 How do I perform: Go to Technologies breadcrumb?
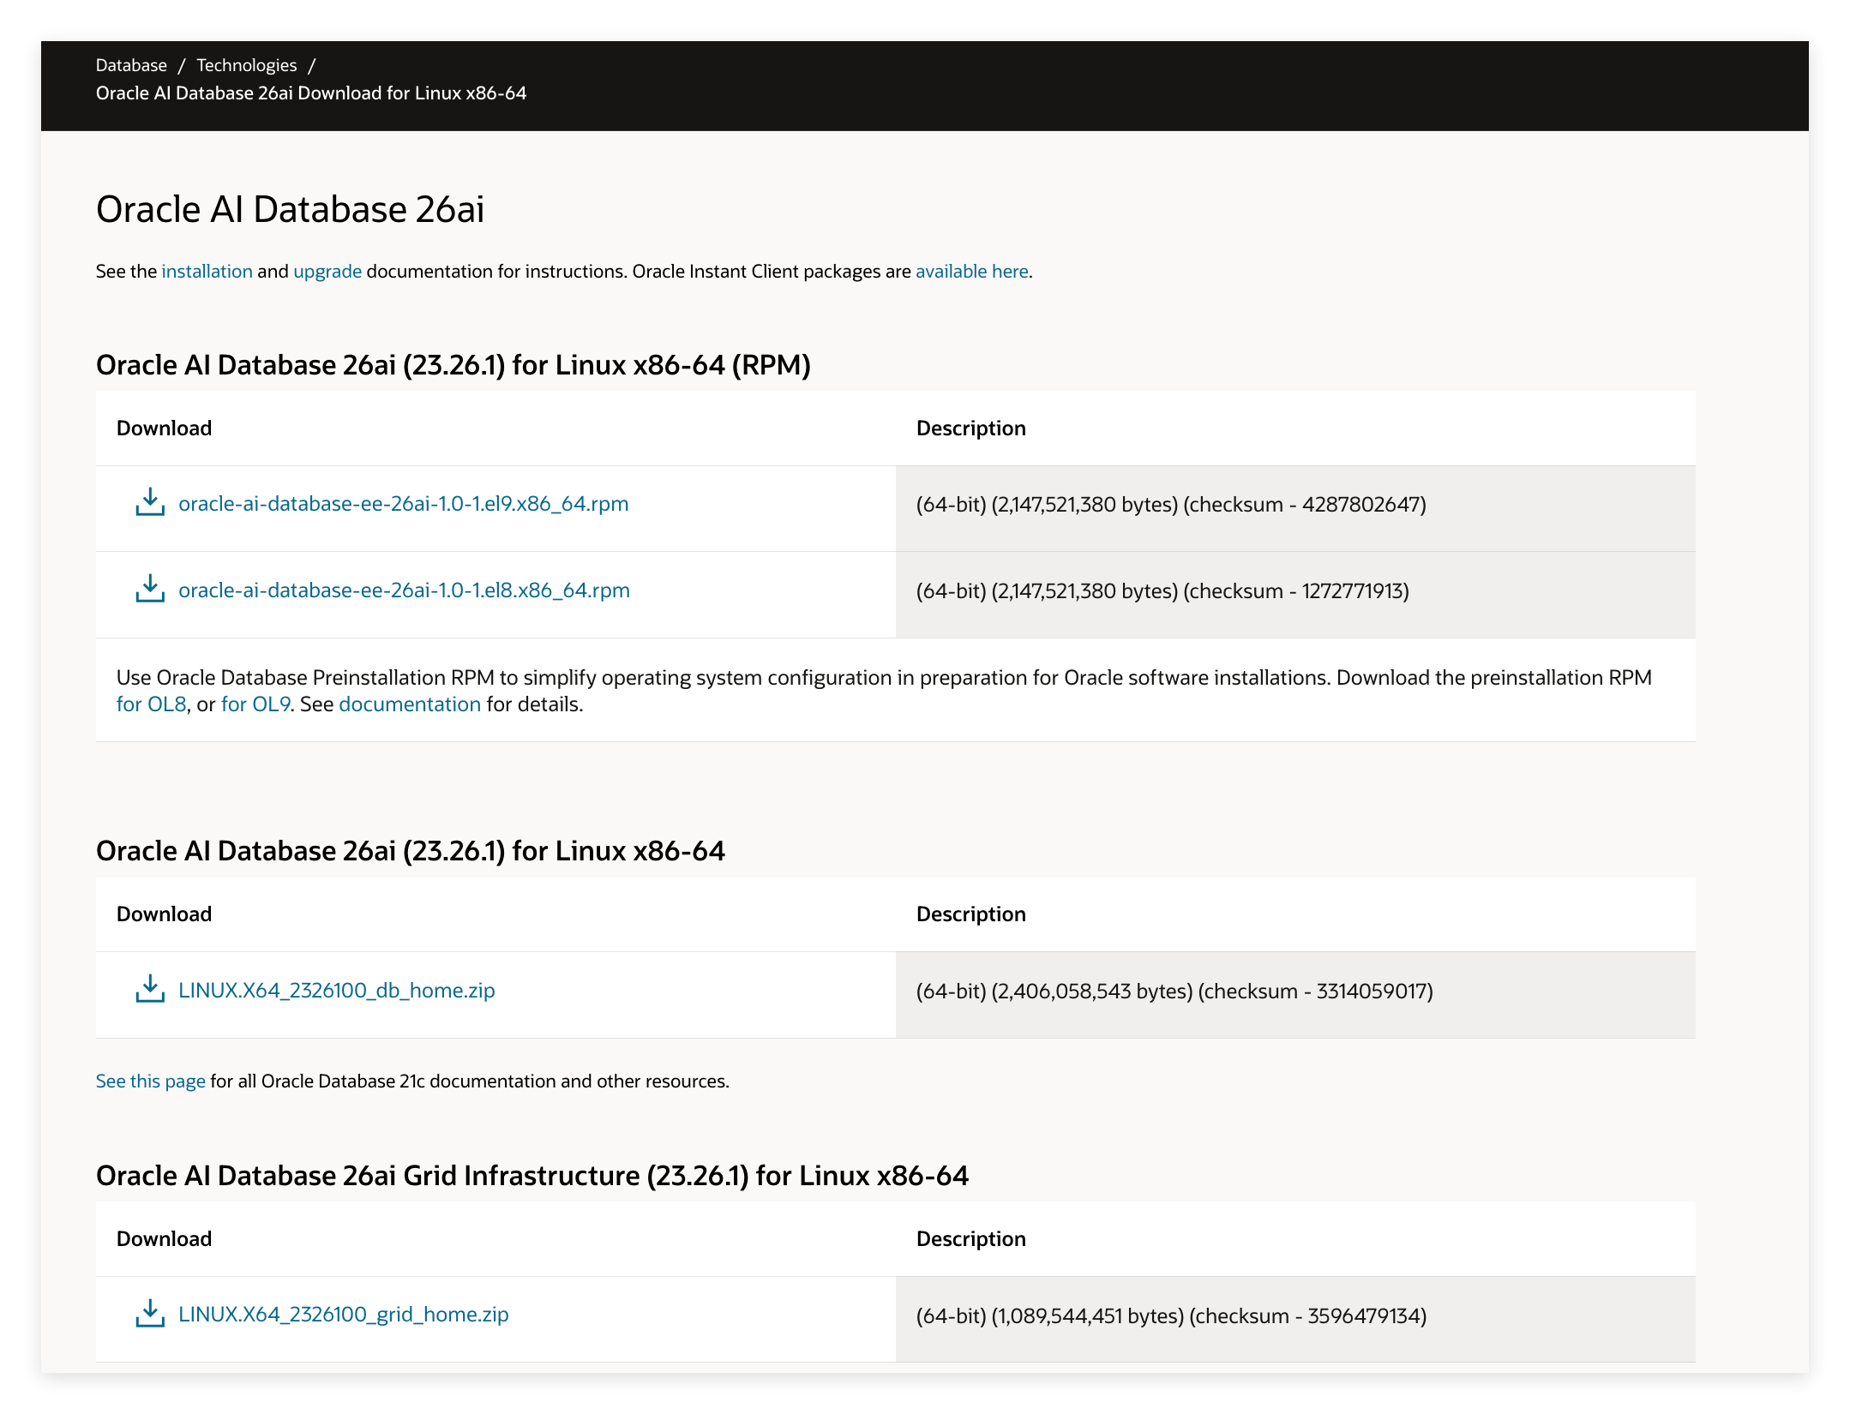point(247,65)
